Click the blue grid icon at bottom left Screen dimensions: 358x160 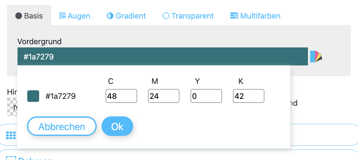click(x=11, y=135)
